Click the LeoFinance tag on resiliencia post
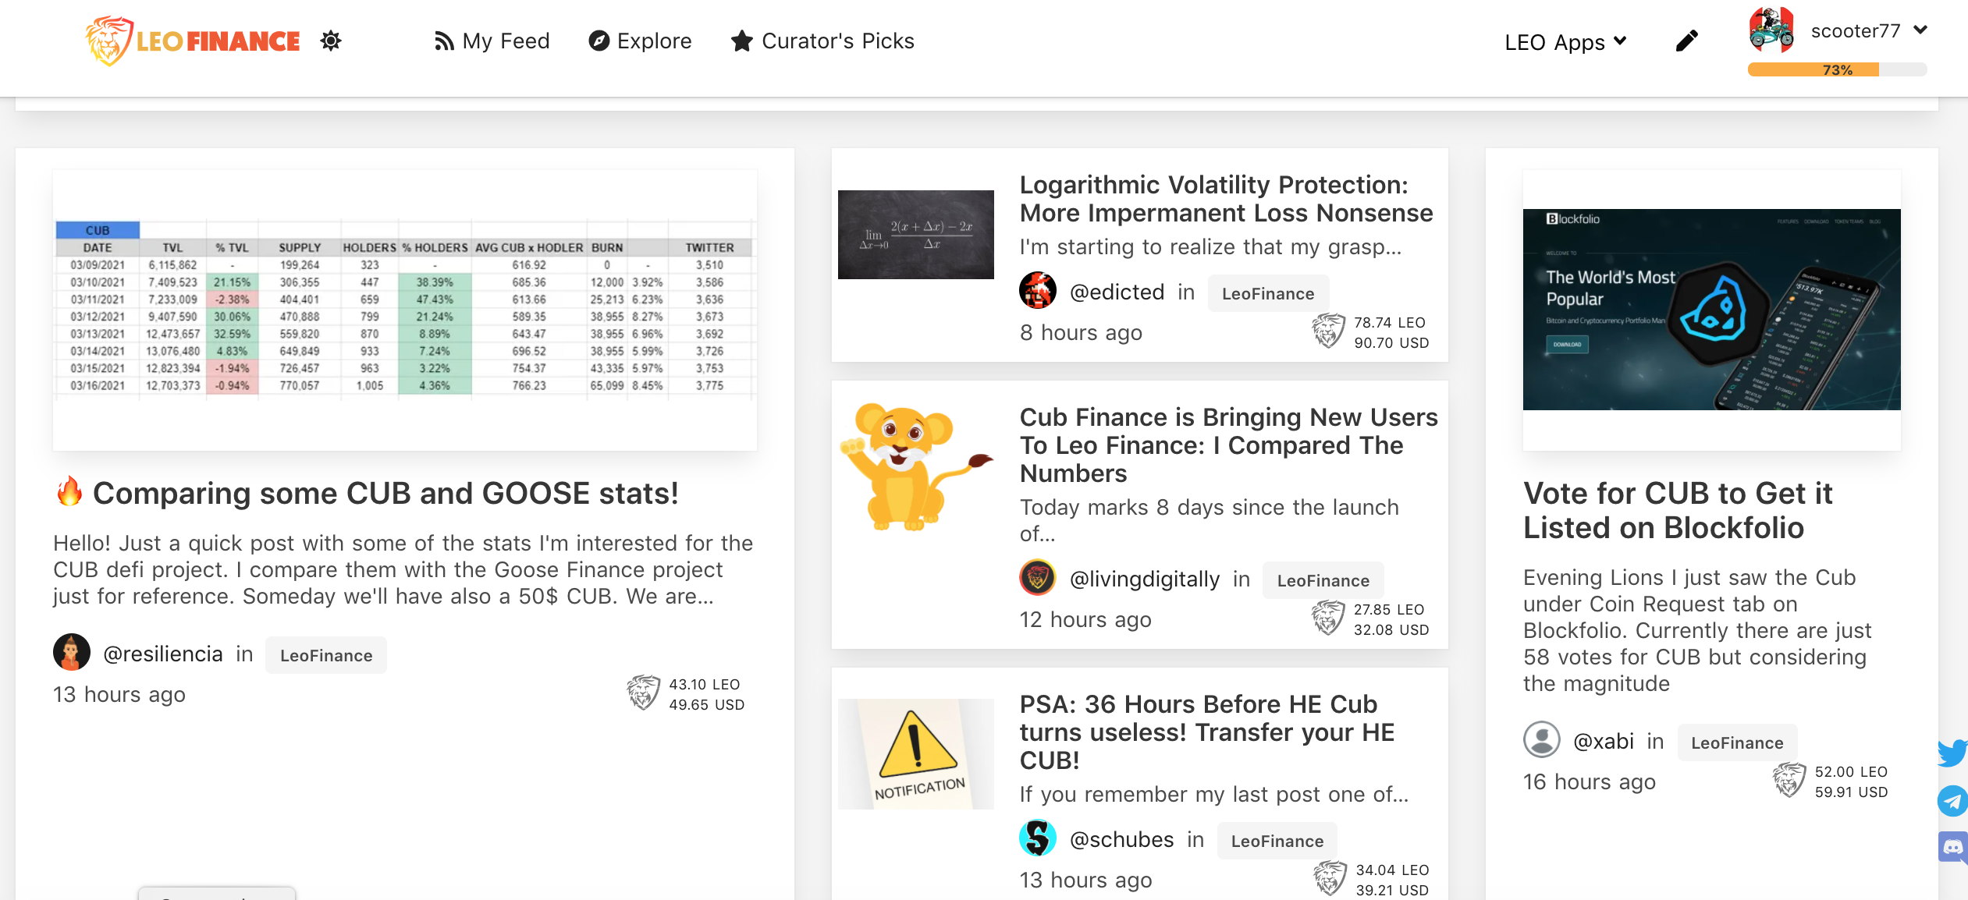This screenshot has width=1968, height=900. coord(324,653)
